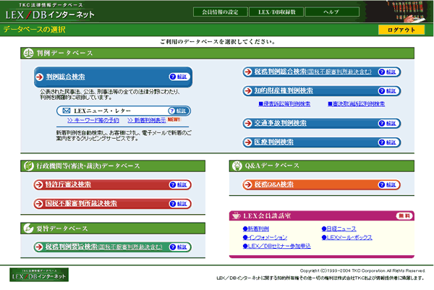434x290 pixels.
Task: Open the 判例総合検索 link
Action: pyautogui.click(x=66, y=77)
